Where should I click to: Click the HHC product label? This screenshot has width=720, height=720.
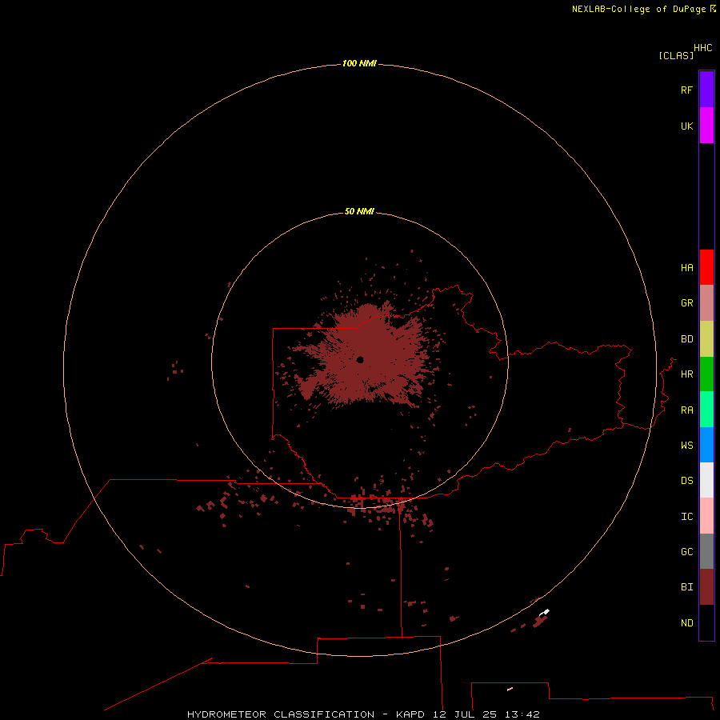click(x=703, y=48)
